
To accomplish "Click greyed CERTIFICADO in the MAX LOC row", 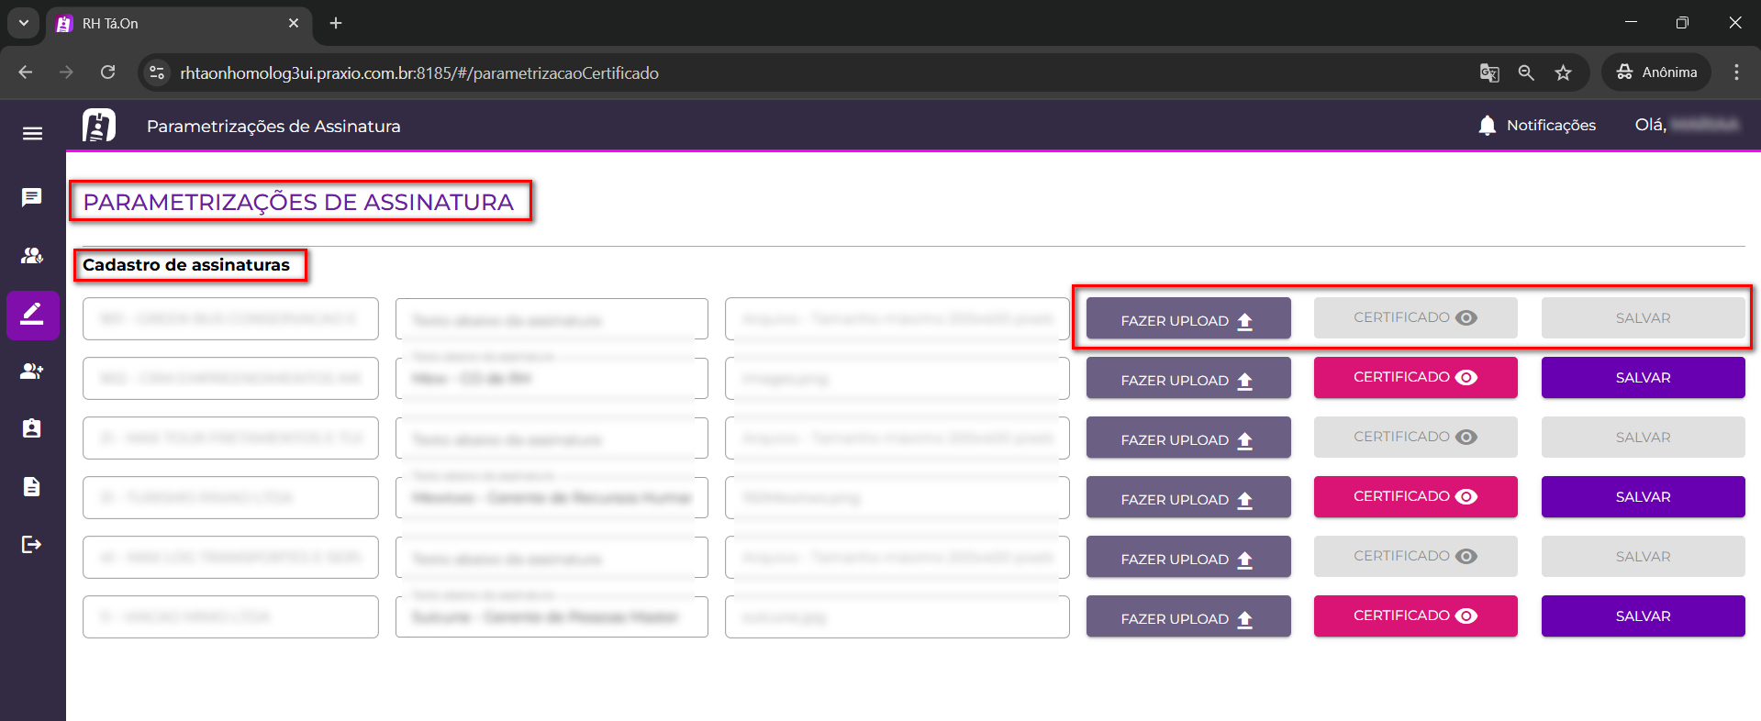I will point(1416,557).
